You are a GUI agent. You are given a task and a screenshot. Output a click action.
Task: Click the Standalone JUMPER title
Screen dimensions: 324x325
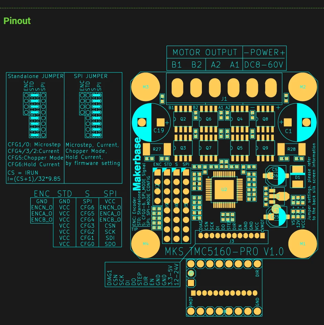(x=35, y=76)
